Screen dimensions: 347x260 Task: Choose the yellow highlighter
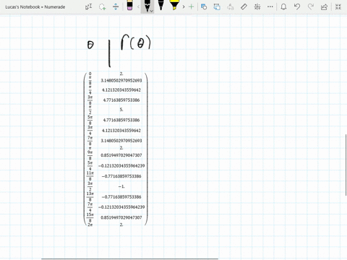[174, 5]
